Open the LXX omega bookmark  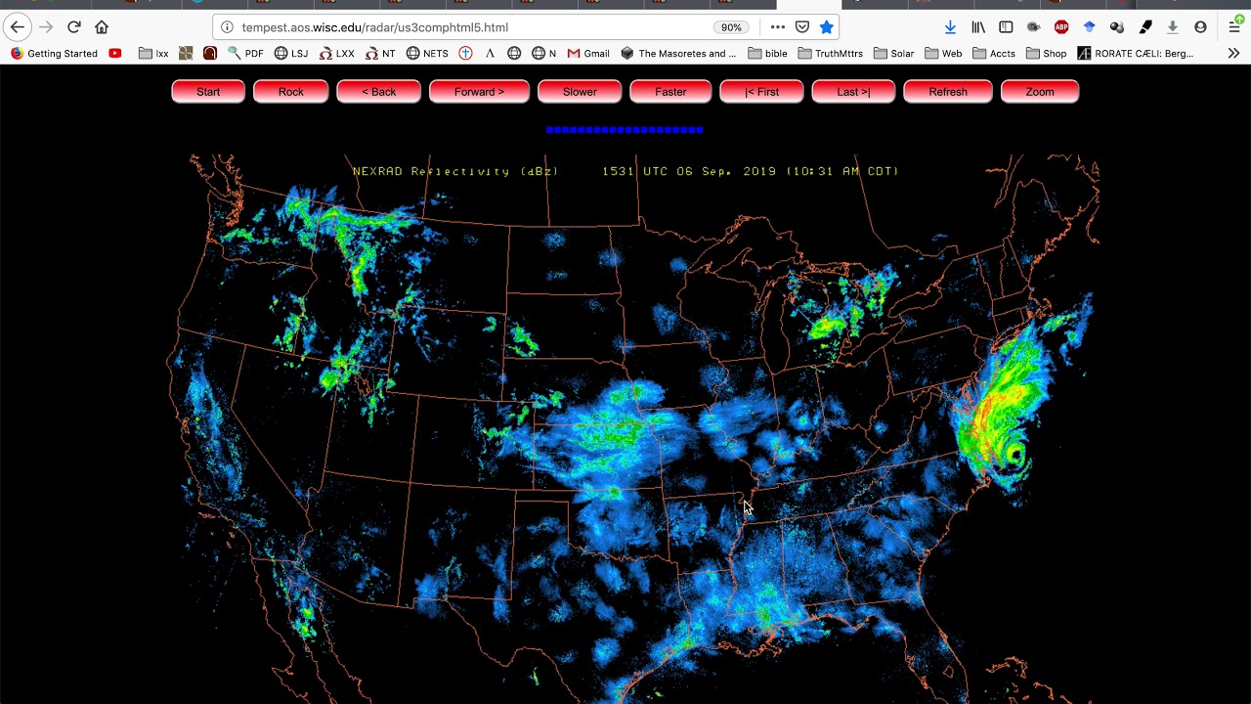click(x=337, y=54)
